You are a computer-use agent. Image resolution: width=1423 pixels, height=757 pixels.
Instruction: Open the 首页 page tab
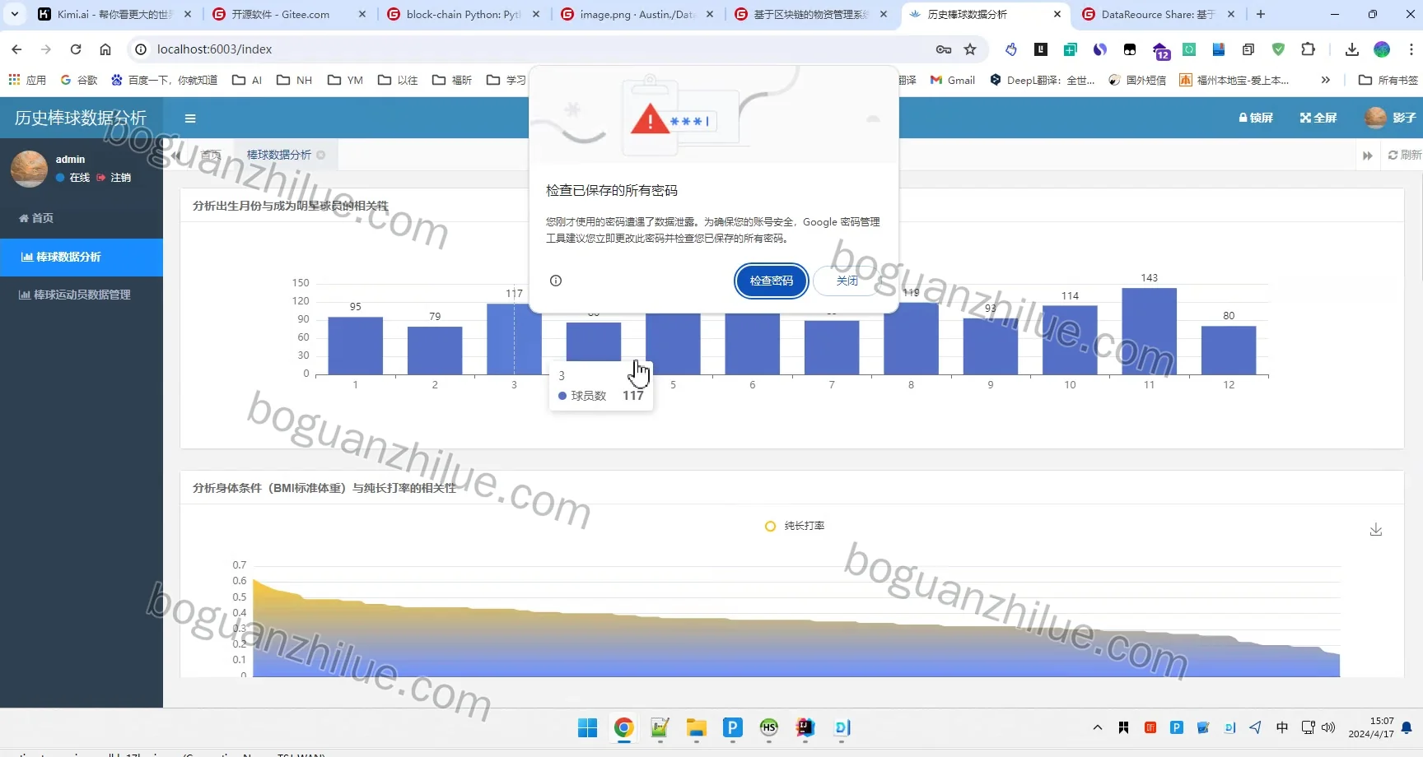tap(211, 155)
